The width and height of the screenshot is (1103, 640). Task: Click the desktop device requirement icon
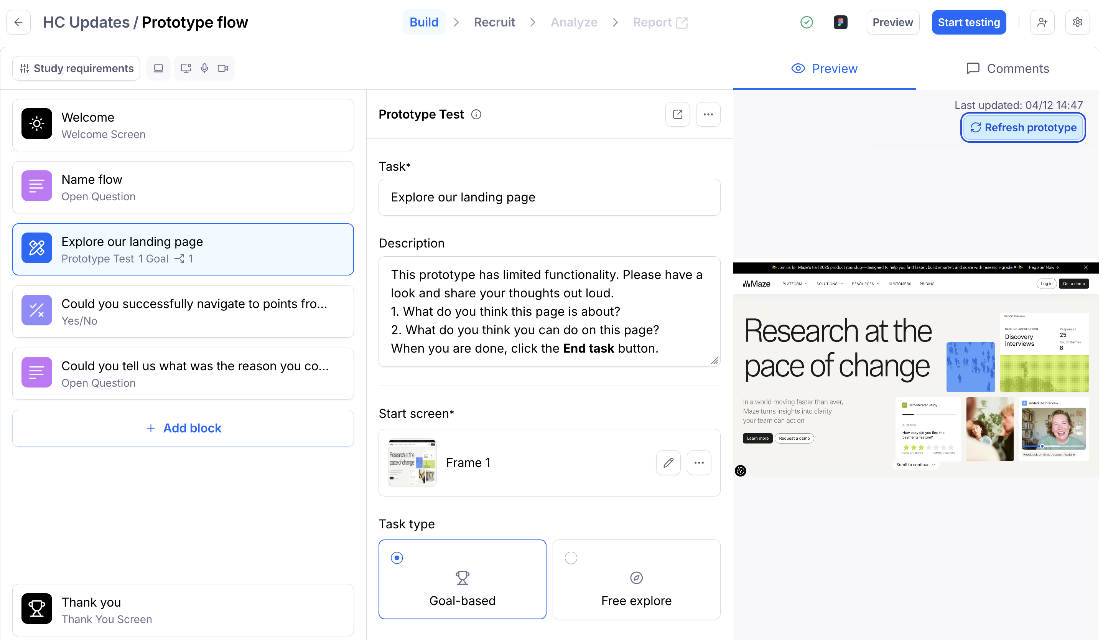(158, 68)
